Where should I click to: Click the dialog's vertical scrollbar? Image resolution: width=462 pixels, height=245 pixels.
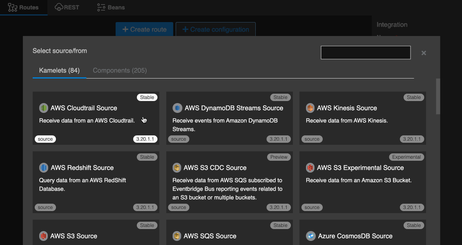[x=438, y=97]
